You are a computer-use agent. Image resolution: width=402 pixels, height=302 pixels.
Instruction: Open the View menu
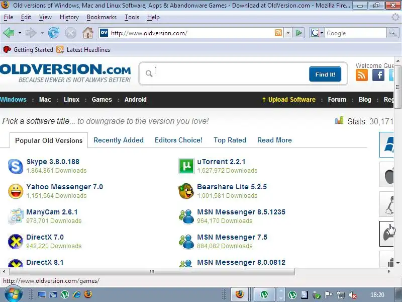coord(45,17)
